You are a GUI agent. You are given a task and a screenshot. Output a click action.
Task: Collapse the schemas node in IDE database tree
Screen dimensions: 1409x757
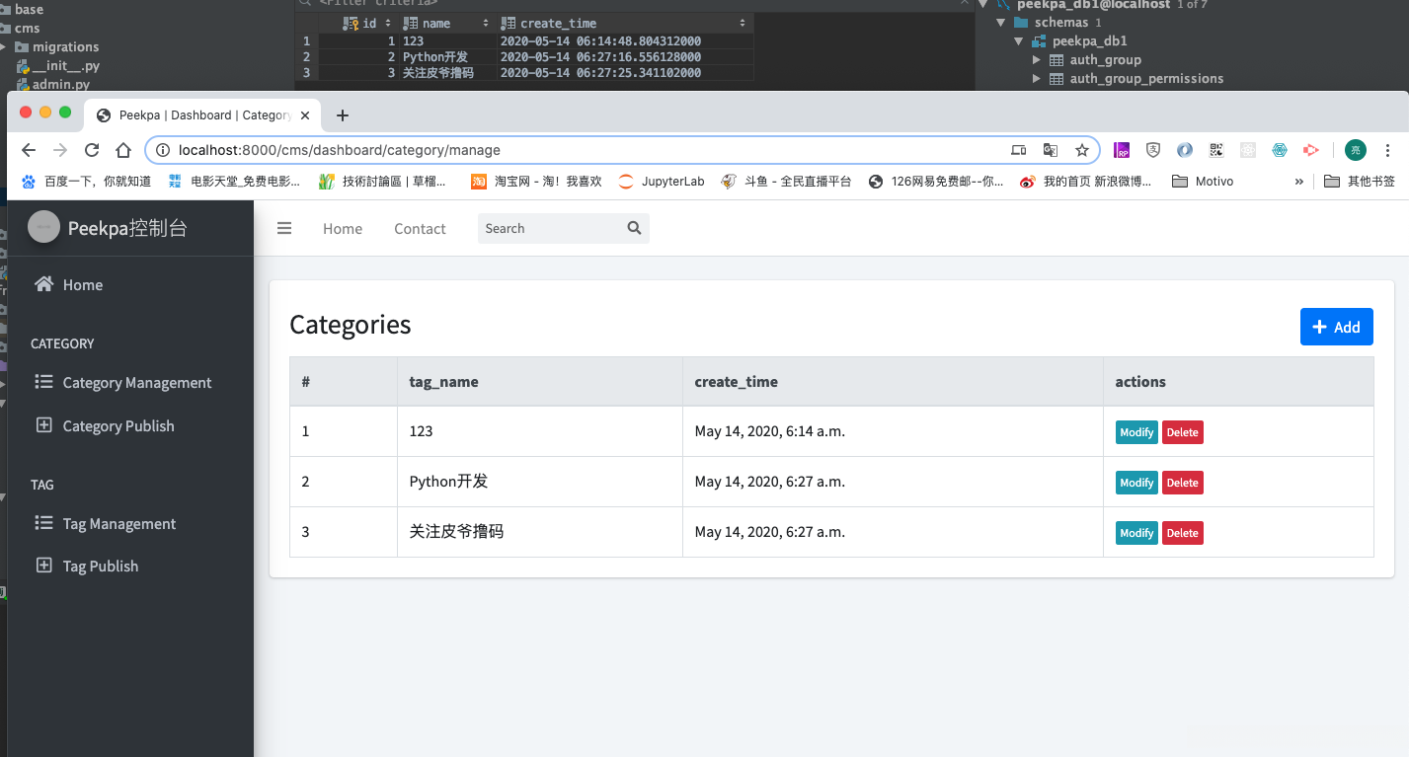(x=1000, y=23)
